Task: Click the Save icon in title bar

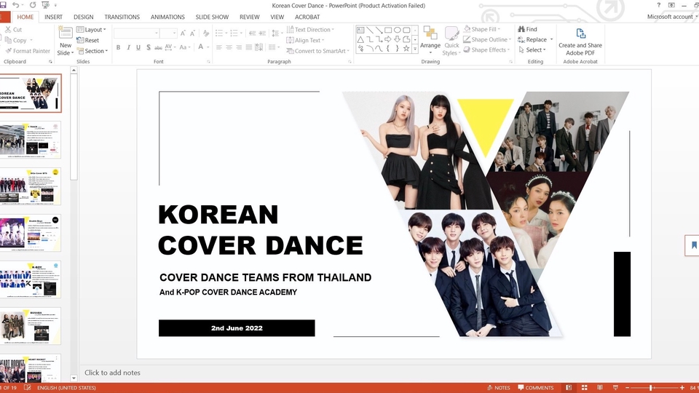Action: point(3,5)
